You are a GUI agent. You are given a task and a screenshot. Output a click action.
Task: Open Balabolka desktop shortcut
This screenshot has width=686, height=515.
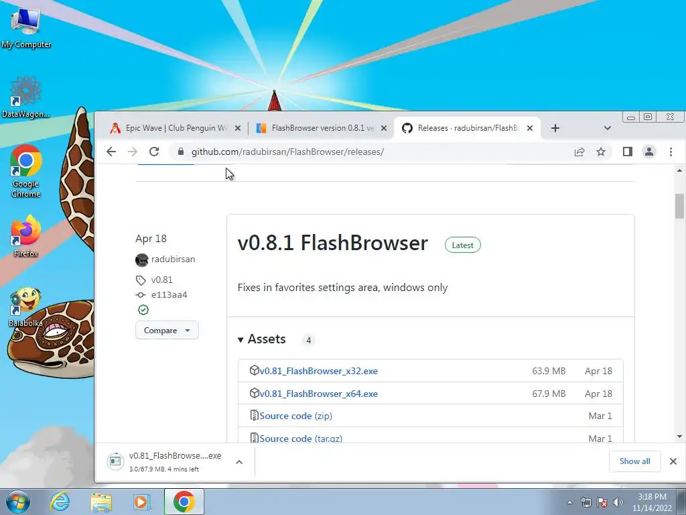[25, 307]
